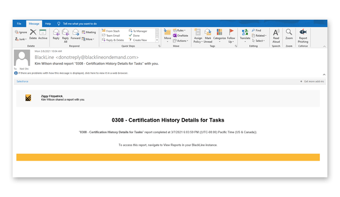
Task: Click the Follow Up flag
Action: point(231,36)
